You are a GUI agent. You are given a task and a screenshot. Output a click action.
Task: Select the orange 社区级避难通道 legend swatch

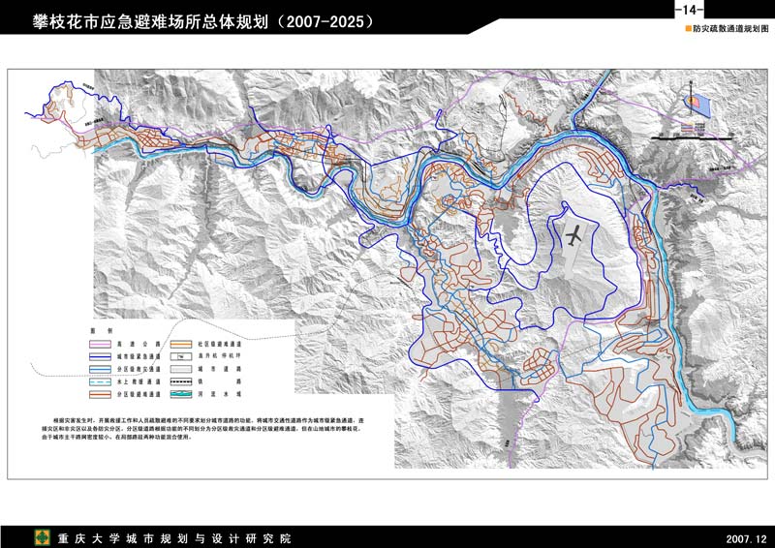tap(180, 344)
